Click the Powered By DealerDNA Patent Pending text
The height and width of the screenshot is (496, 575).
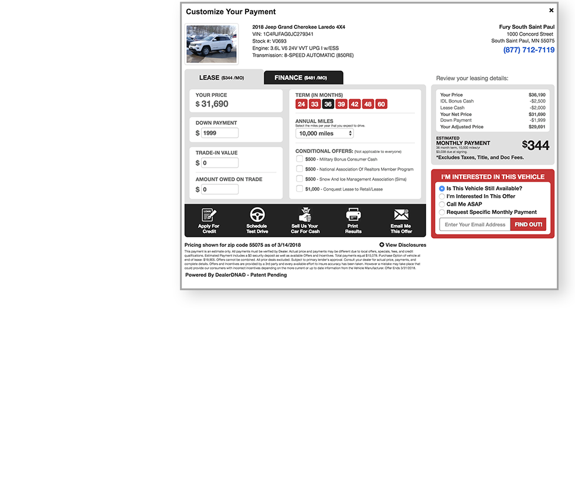click(x=236, y=275)
